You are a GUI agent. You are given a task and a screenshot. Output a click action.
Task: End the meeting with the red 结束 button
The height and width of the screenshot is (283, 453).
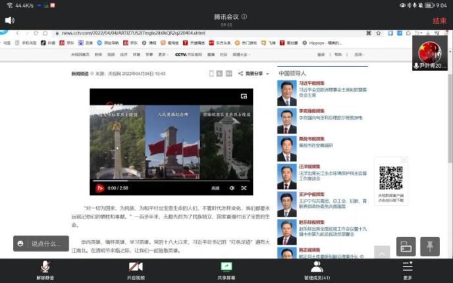(439, 21)
